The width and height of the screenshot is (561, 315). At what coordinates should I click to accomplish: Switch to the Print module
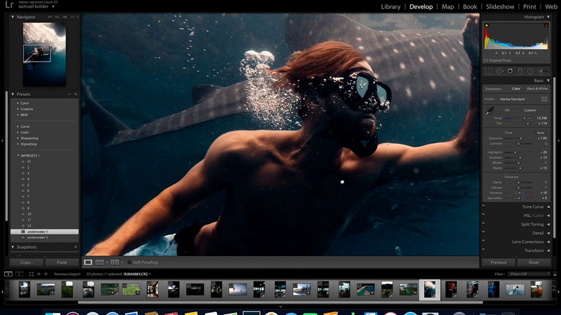(x=529, y=6)
